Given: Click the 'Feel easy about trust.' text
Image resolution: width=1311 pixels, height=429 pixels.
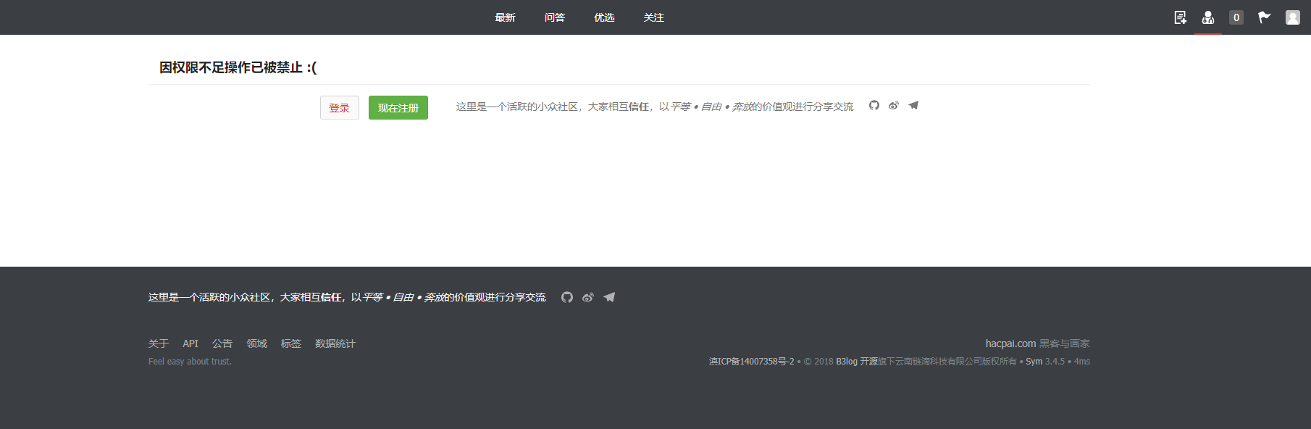Looking at the screenshot, I should pyautogui.click(x=190, y=361).
